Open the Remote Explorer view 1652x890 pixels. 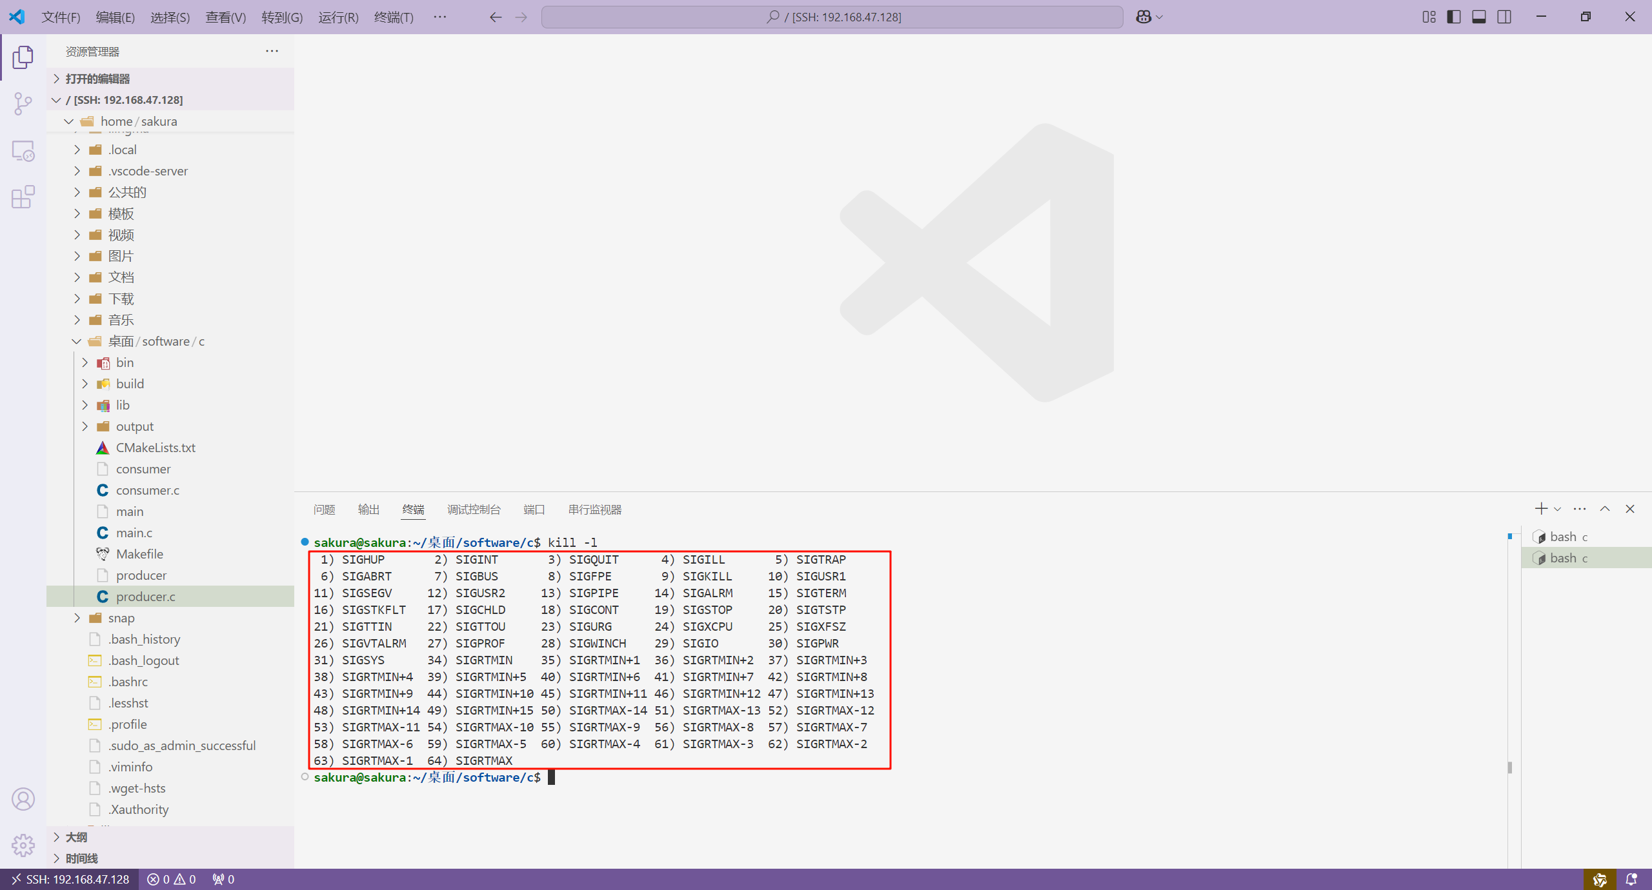(x=23, y=151)
